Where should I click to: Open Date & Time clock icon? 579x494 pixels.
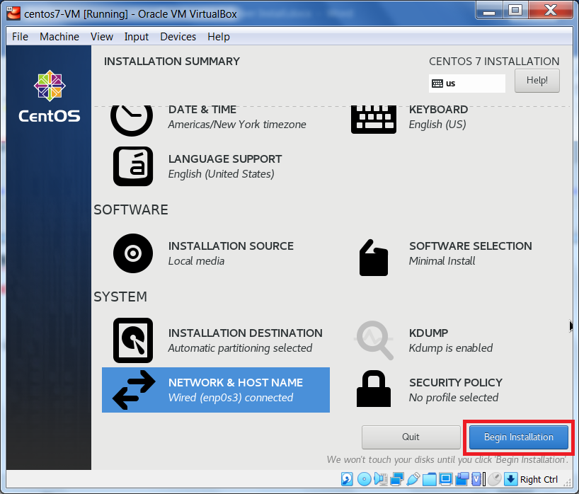coord(132,118)
